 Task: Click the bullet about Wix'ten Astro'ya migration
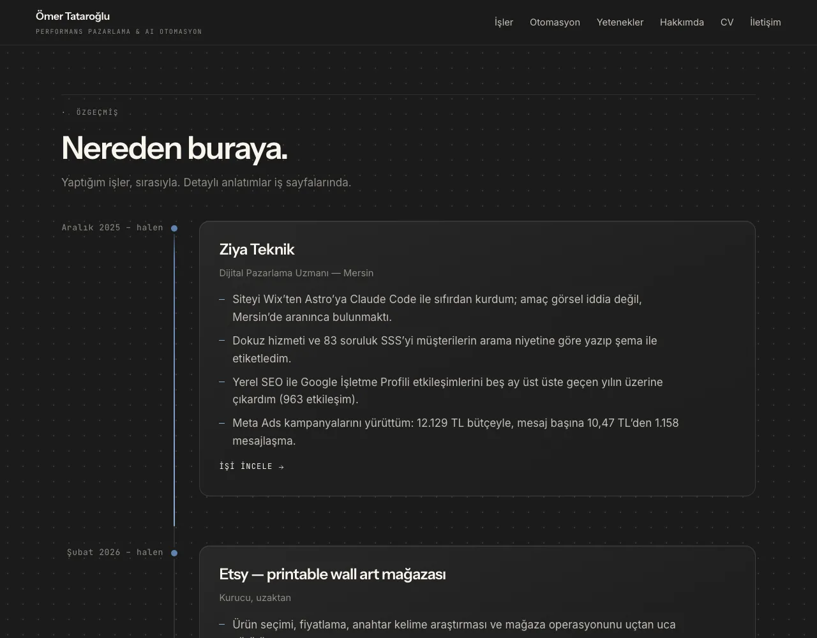(x=437, y=308)
